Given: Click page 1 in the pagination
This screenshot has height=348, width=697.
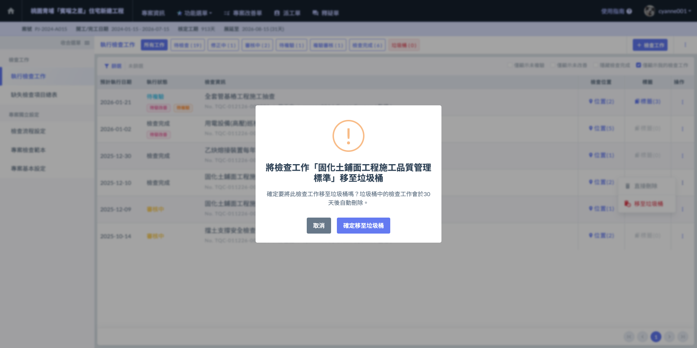Looking at the screenshot, I should click(656, 337).
